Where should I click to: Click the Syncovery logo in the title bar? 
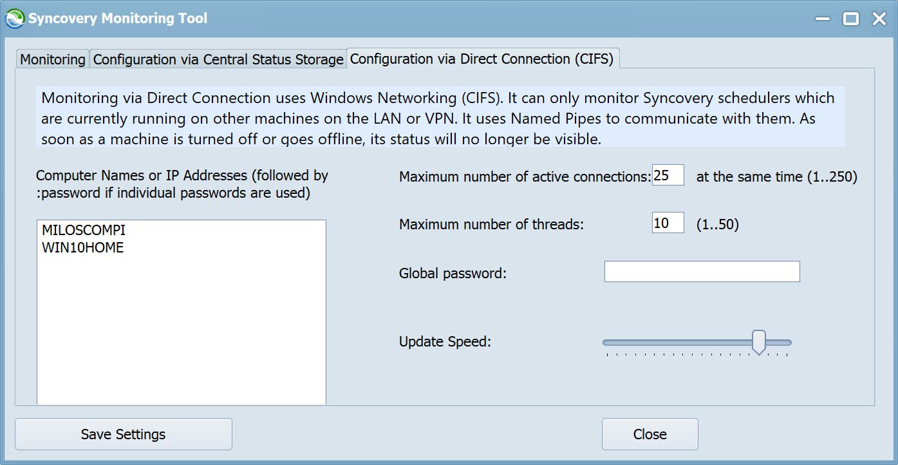[13, 18]
